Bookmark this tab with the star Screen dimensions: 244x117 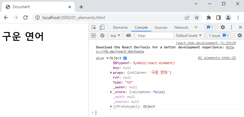(197, 18)
